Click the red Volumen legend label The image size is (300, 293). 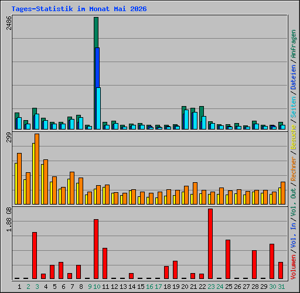[x=294, y=267]
